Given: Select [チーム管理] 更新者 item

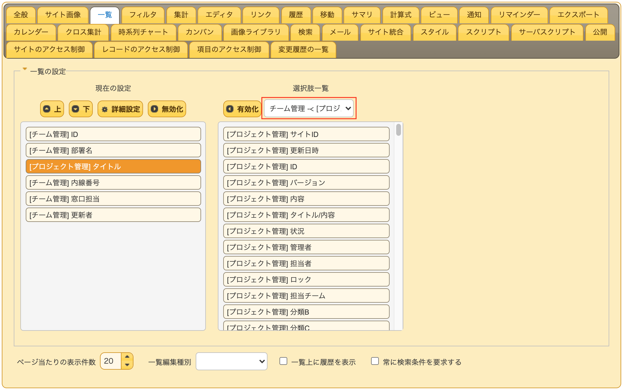Looking at the screenshot, I should pyautogui.click(x=113, y=215).
